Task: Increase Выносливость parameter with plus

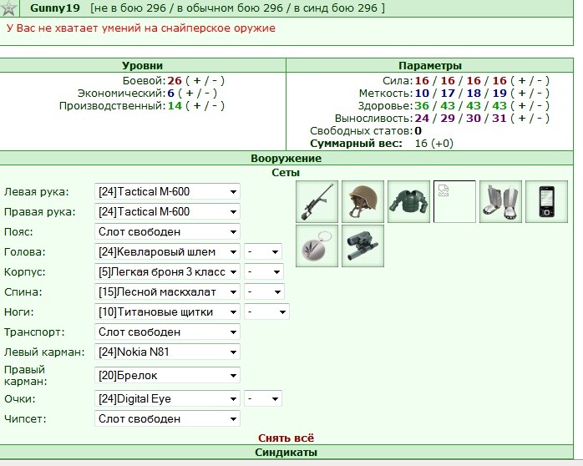Action: 522,119
